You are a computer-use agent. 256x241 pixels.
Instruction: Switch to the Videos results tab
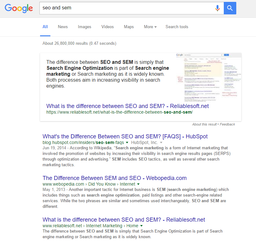107,27
